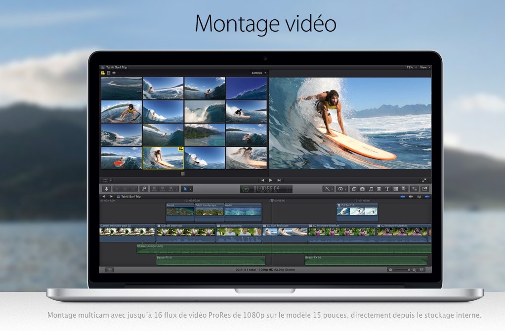
Task: Toggle solo in the timeline
Action: point(419,197)
